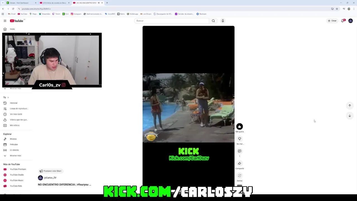The height and width of the screenshot is (201, 357).
Task: Open the YouTube hamburger guide menu
Action: point(5,21)
